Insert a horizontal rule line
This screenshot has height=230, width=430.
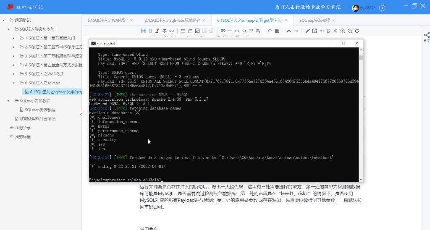click(x=230, y=31)
